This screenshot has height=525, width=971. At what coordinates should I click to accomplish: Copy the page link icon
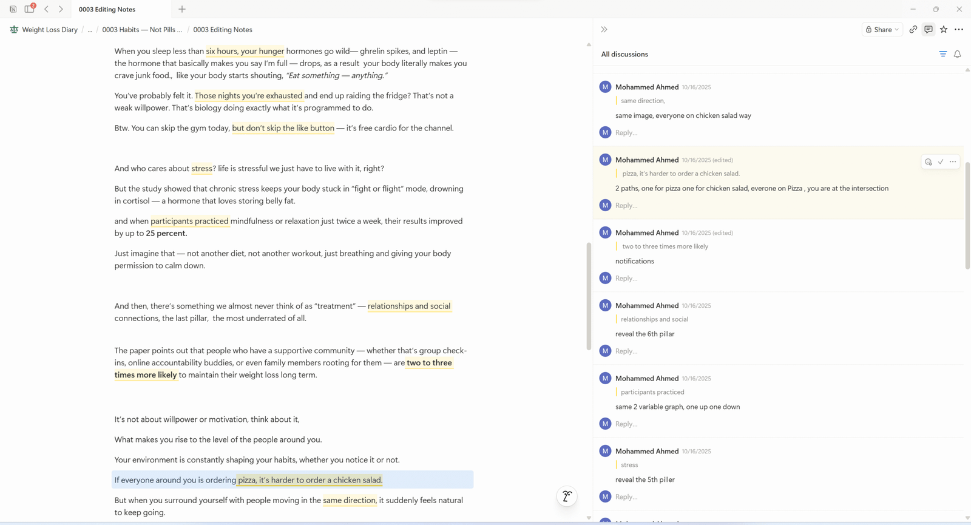point(913,29)
